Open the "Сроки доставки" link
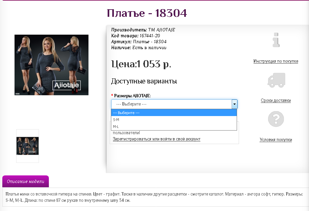Screen dimensions: 309x211 pos(276,100)
